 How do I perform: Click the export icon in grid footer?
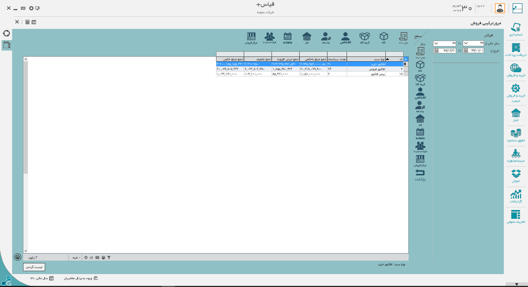coord(91,258)
